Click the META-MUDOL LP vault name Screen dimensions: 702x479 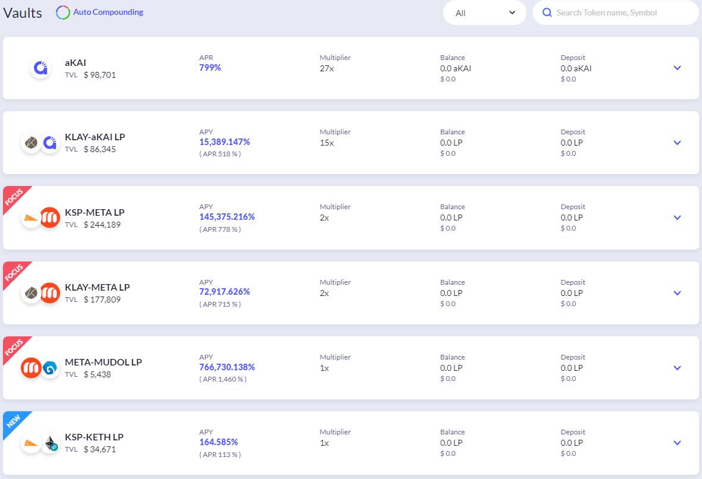(x=103, y=362)
